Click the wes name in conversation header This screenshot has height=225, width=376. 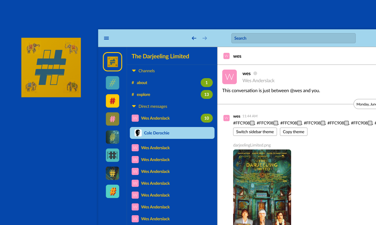tap(237, 56)
